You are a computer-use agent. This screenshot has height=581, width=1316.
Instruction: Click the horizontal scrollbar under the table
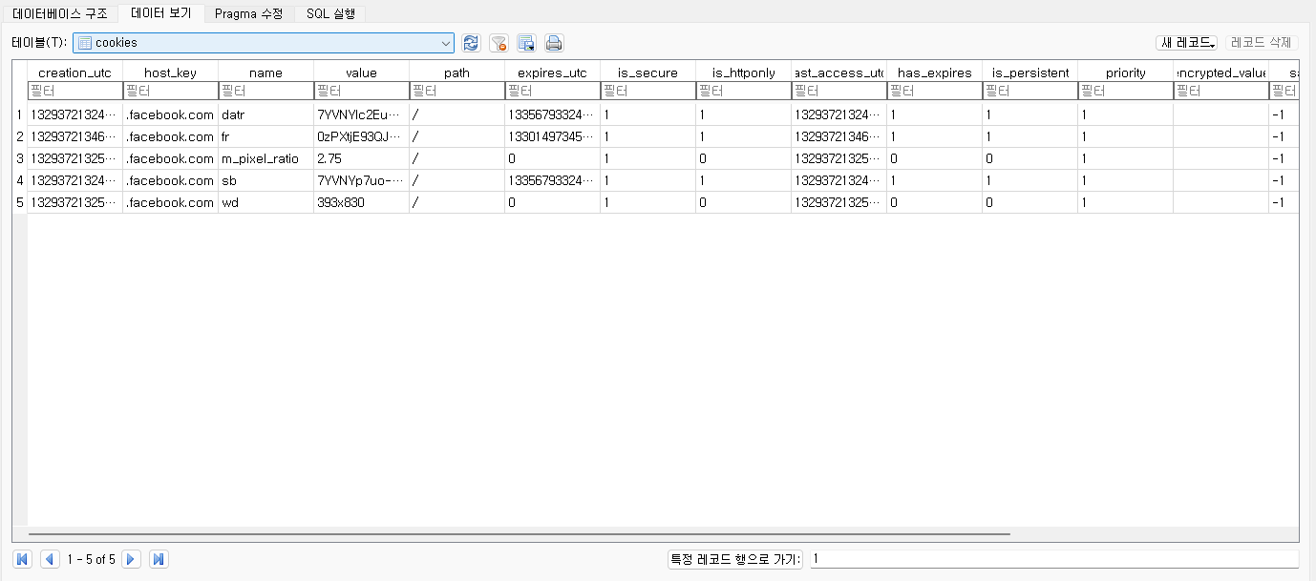point(519,534)
